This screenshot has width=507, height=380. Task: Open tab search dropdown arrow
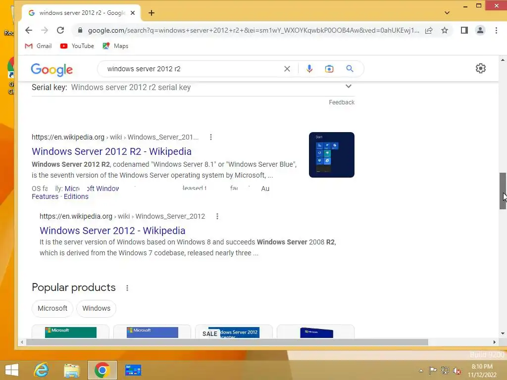447,13
